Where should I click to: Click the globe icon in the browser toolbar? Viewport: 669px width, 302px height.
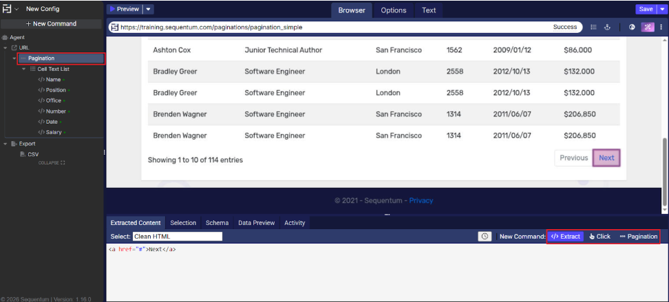coord(632,28)
